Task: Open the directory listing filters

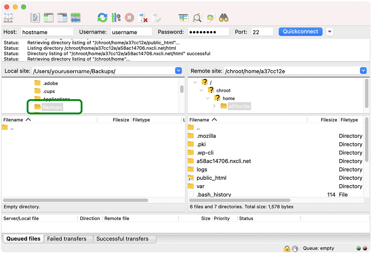Action: 184,18
